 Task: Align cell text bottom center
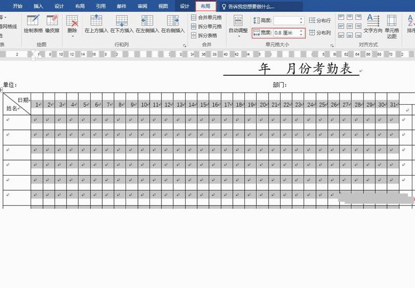350,35
